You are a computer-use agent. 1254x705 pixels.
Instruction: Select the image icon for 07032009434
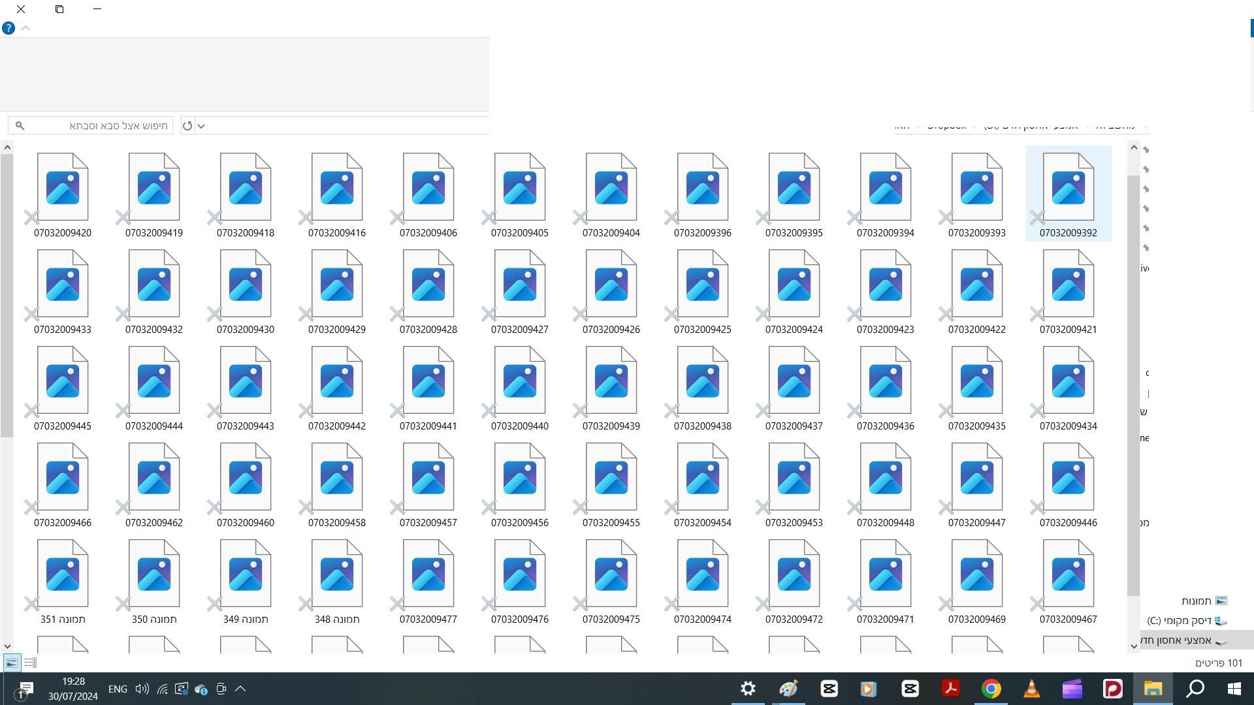1069,381
